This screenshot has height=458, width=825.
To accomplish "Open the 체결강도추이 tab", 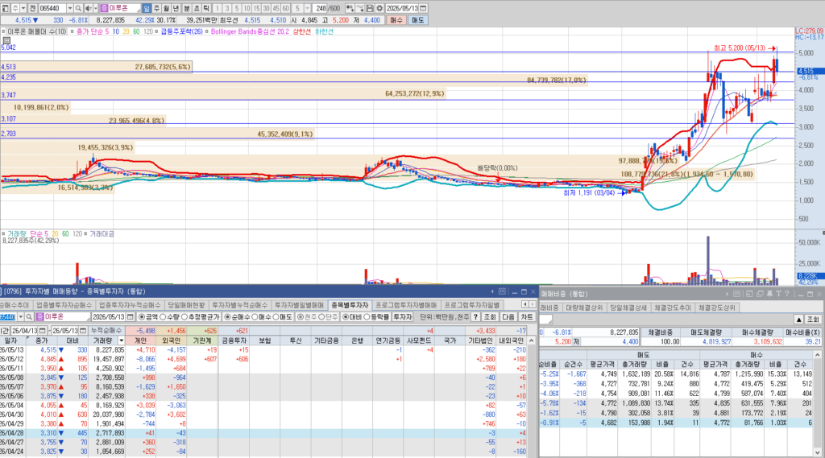I will point(673,307).
